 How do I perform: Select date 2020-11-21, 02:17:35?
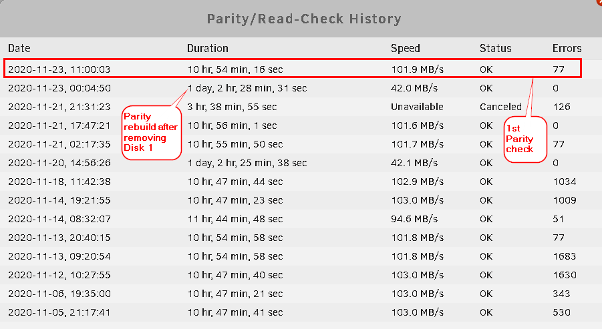59,145
